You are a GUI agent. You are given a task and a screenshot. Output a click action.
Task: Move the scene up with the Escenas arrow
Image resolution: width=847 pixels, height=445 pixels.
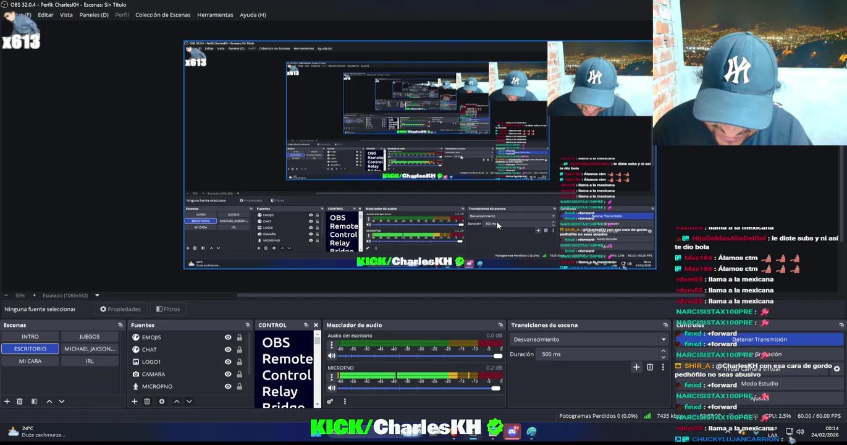tap(49, 402)
